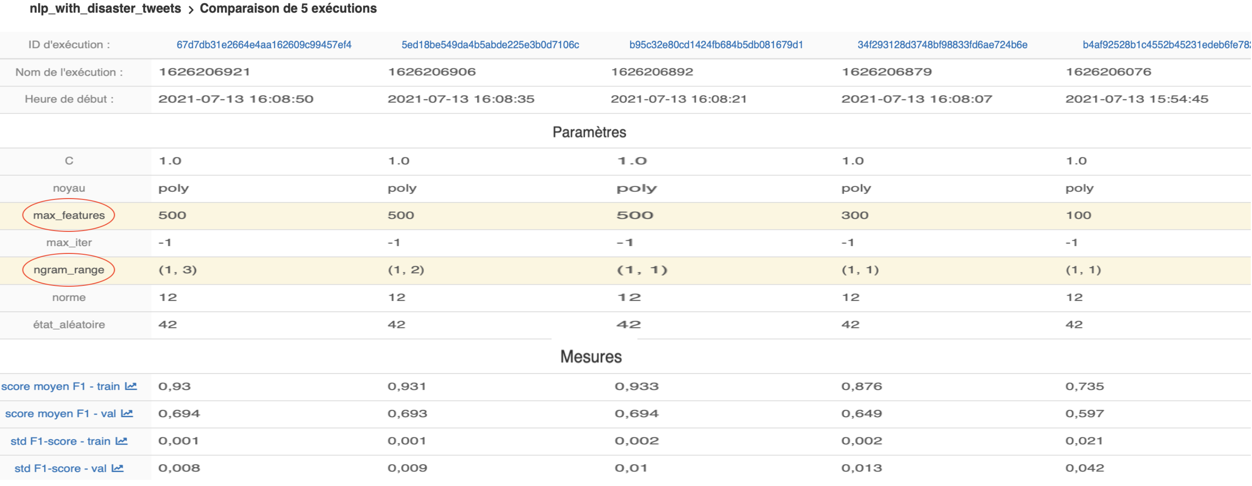Select the circled max_features parameter label
Screen dimensions: 1252x486
click(x=68, y=215)
